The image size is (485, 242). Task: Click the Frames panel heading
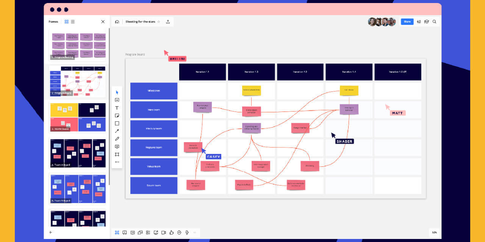(53, 22)
